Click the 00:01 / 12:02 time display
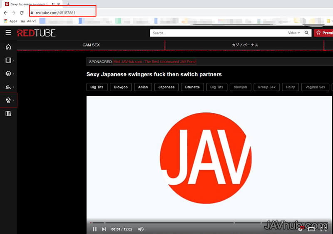The width and height of the screenshot is (333, 234). [122, 229]
